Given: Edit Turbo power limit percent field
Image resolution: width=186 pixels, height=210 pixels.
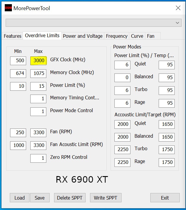Looking at the screenshot, I should coord(122,90).
